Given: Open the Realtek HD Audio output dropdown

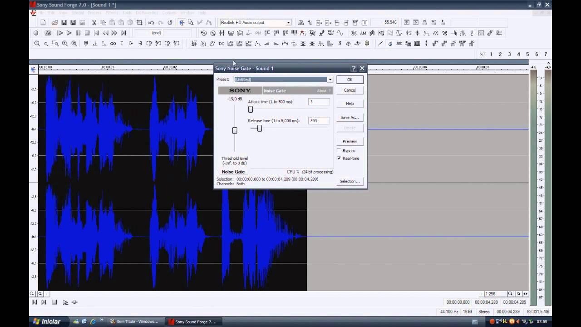Looking at the screenshot, I should point(288,22).
